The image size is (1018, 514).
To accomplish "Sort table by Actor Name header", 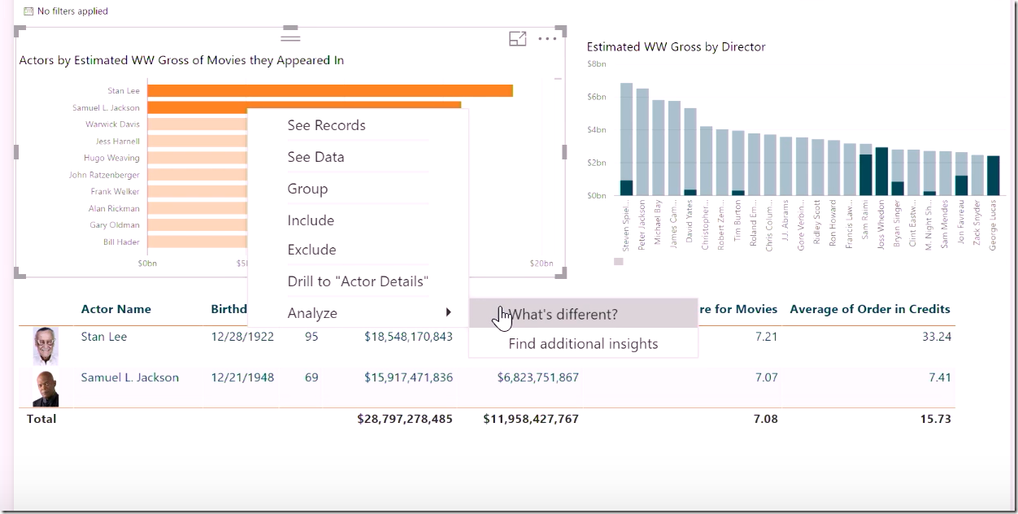I will tap(115, 309).
